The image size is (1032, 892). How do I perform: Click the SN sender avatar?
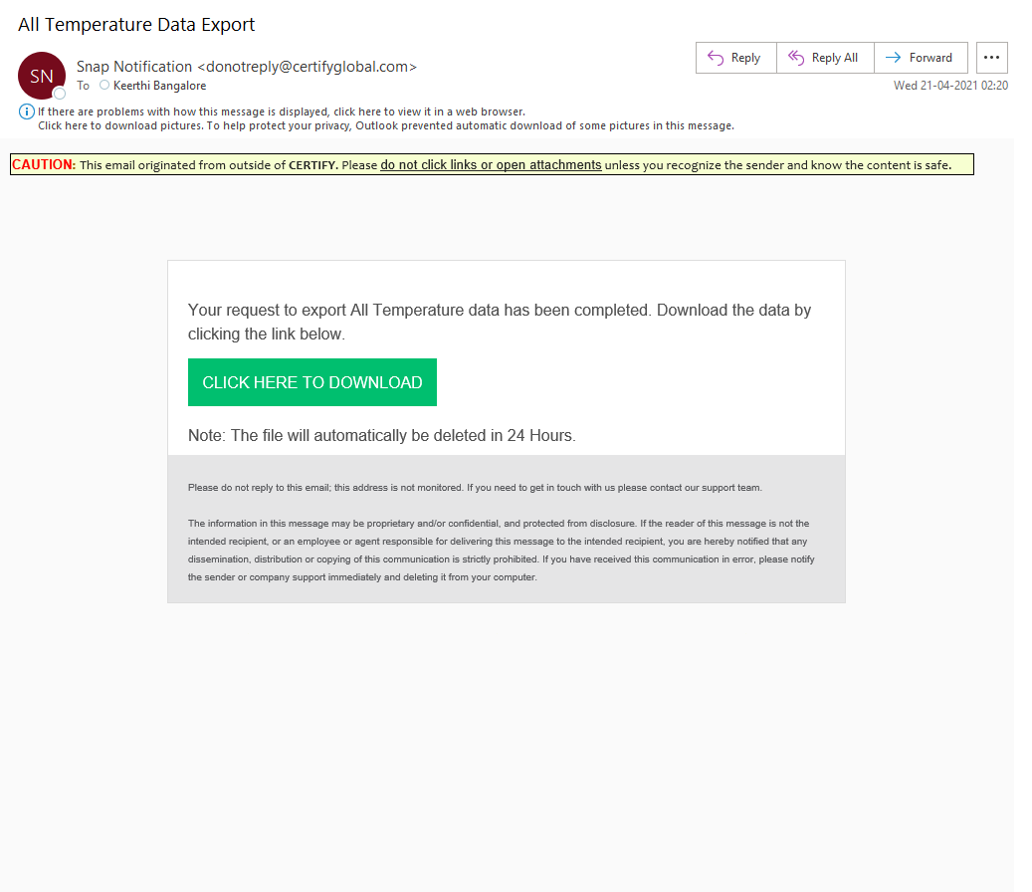42,76
